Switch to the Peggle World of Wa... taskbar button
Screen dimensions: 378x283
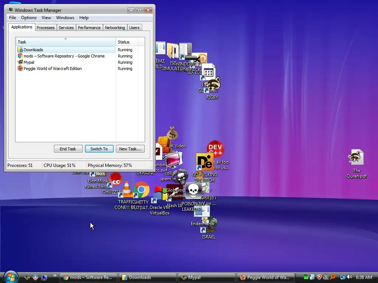(266, 277)
